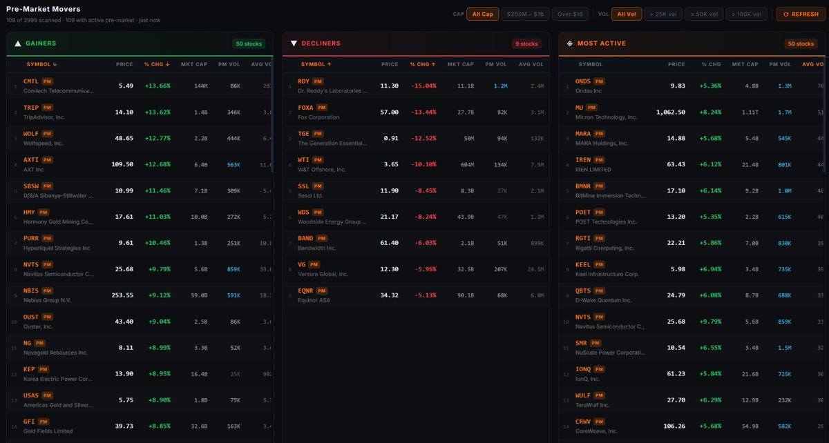Screen dimensions: 829x443
Task: Sort Decliners by % CHG column
Action: click(x=423, y=64)
